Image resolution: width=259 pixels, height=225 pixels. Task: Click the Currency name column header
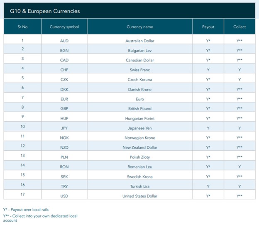click(139, 27)
